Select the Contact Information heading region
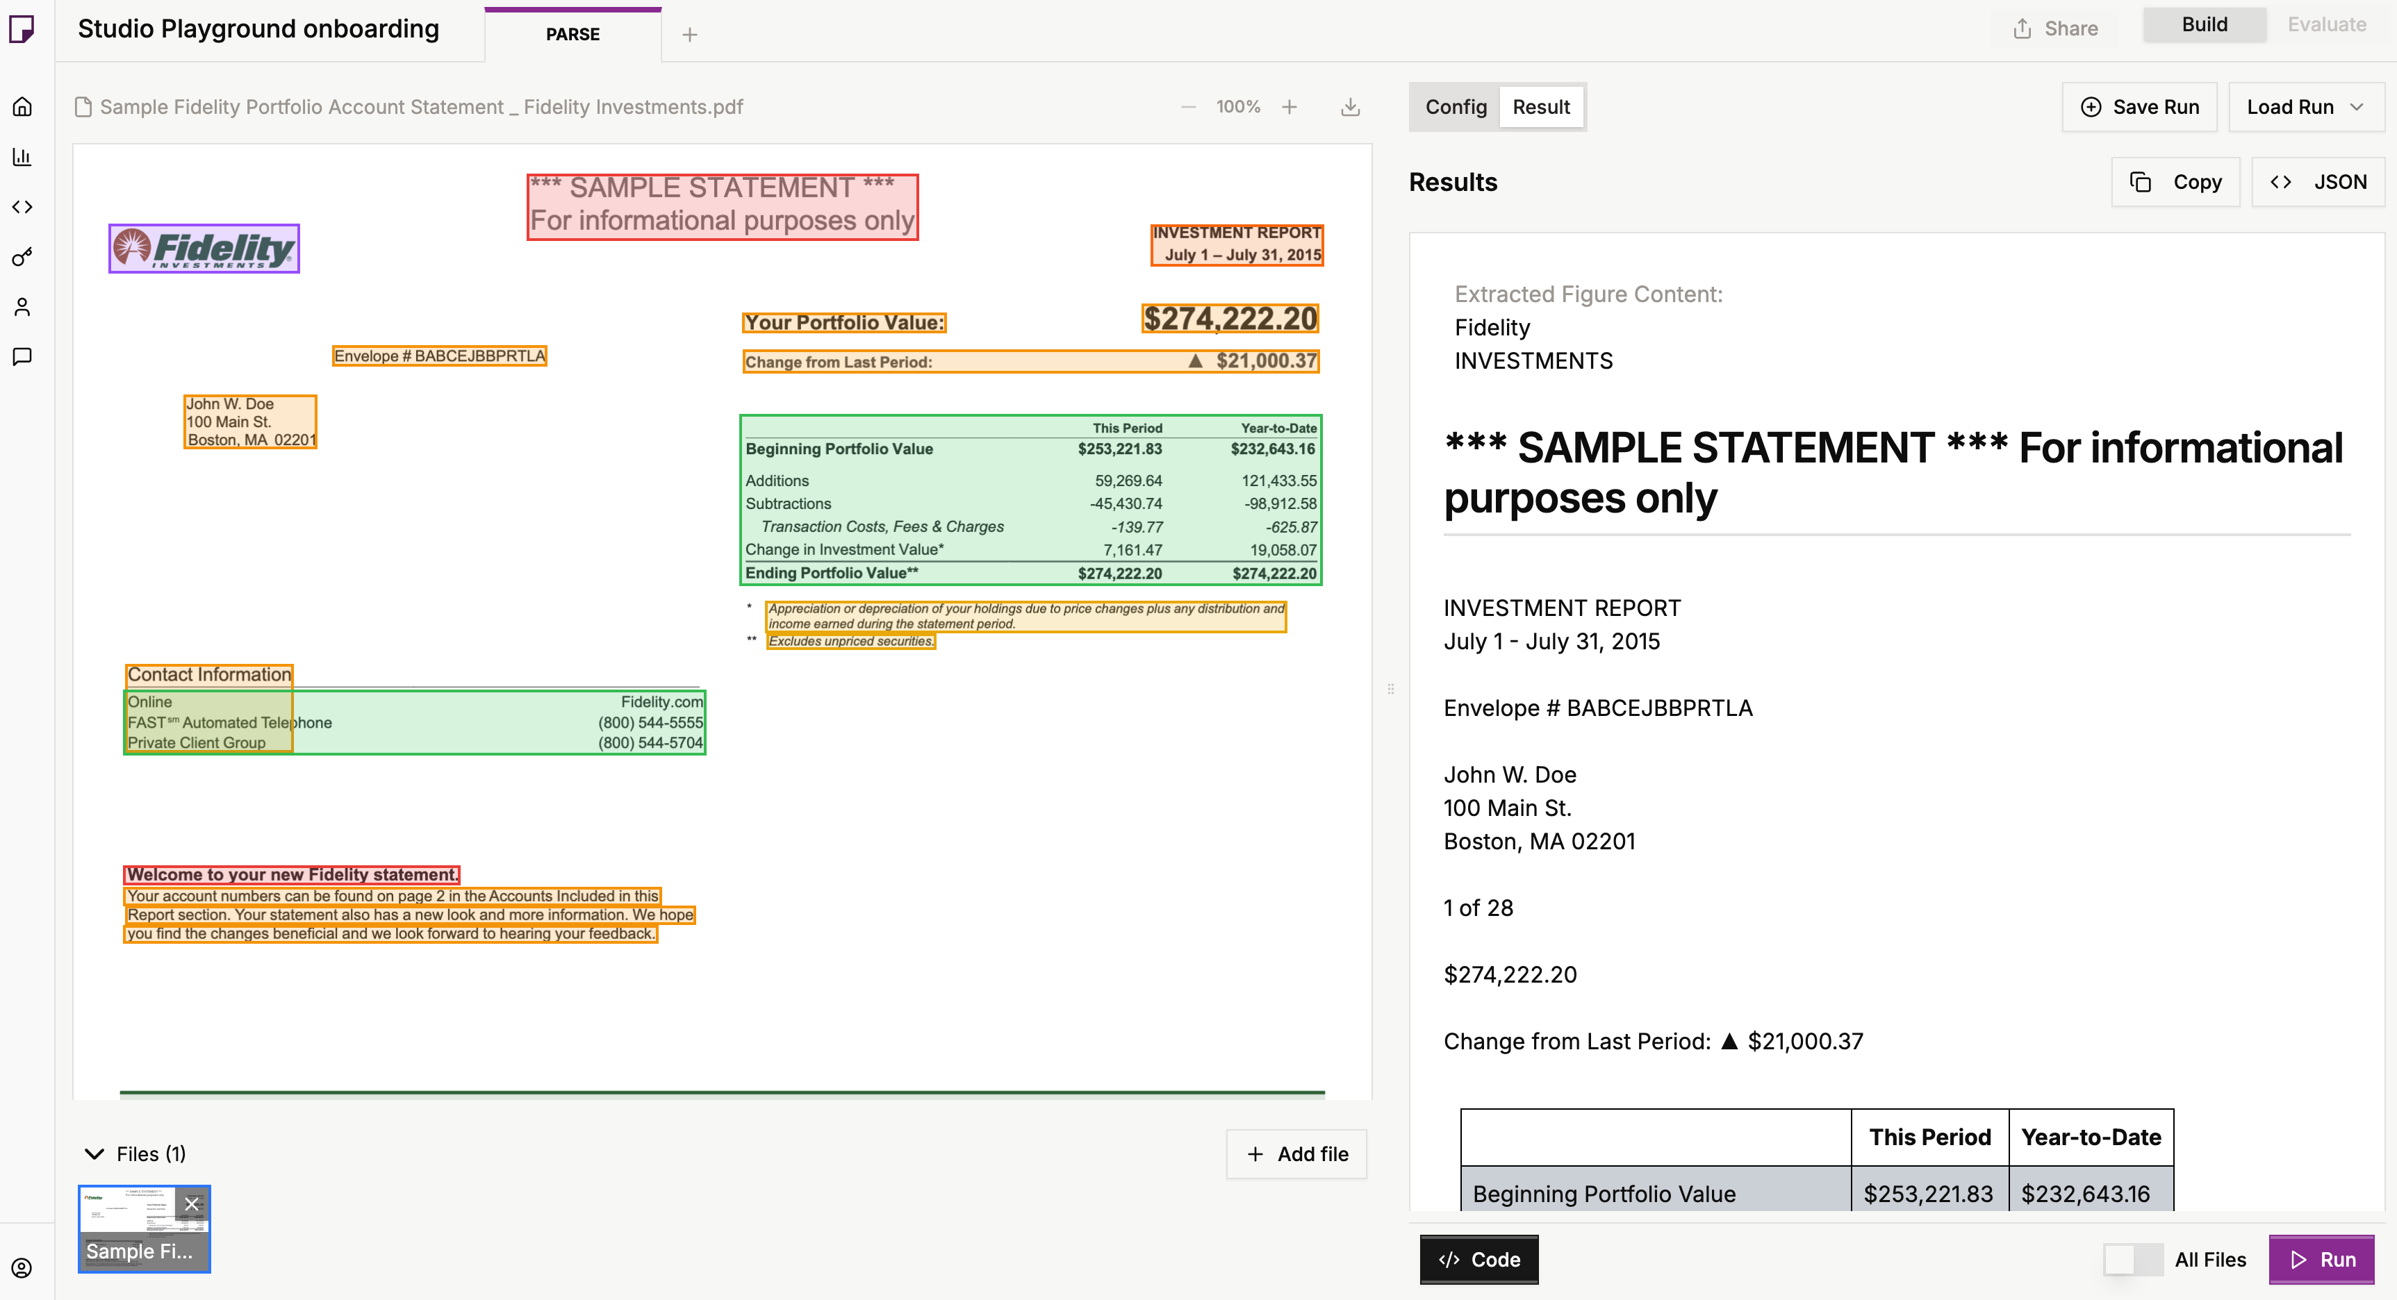2397x1300 pixels. 209,674
